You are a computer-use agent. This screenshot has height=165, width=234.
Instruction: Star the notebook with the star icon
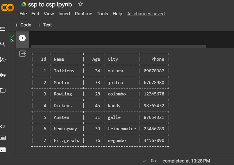tap(80, 4)
